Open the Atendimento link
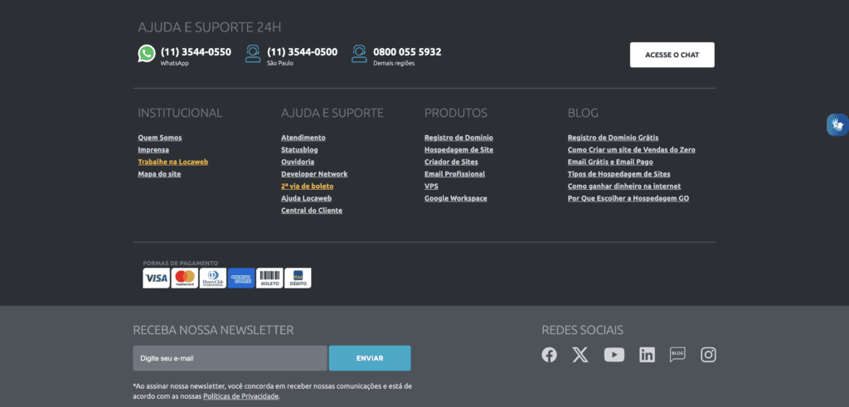The width and height of the screenshot is (849, 407). click(x=303, y=138)
